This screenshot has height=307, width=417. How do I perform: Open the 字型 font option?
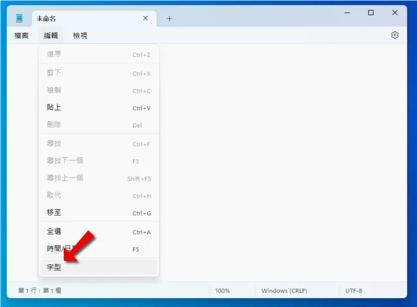click(x=99, y=267)
